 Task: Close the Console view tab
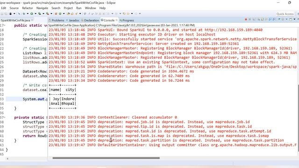click(x=116, y=20)
